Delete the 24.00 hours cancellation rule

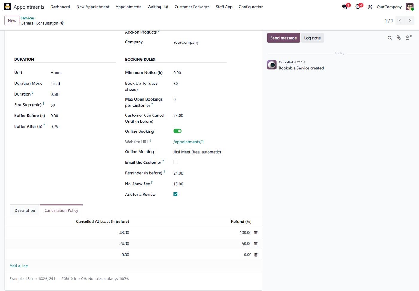pos(256,244)
